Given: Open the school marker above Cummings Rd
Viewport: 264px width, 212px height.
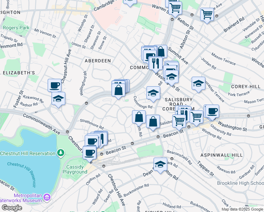Looking at the screenshot, I should [153, 93].
